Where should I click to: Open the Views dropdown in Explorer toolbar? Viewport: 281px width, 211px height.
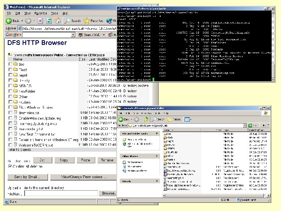click(189, 119)
